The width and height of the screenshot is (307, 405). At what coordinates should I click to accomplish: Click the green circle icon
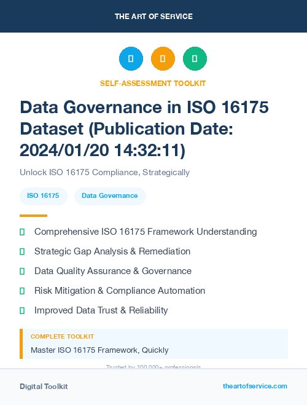(195, 58)
